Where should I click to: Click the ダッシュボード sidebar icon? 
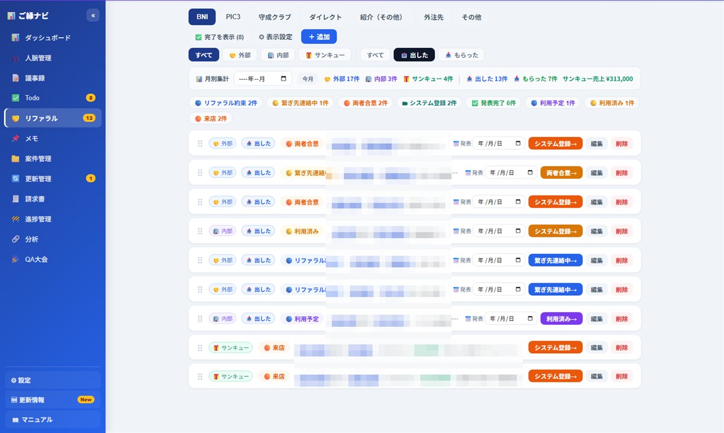[x=16, y=38]
